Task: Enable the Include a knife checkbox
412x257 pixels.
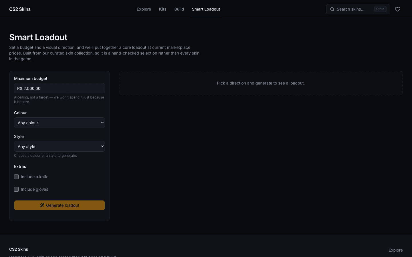Action: [x=16, y=177]
